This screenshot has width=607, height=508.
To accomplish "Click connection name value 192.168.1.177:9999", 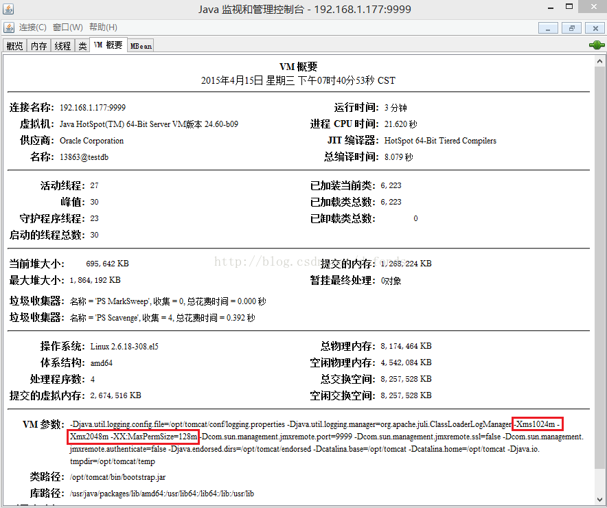I will [x=93, y=108].
